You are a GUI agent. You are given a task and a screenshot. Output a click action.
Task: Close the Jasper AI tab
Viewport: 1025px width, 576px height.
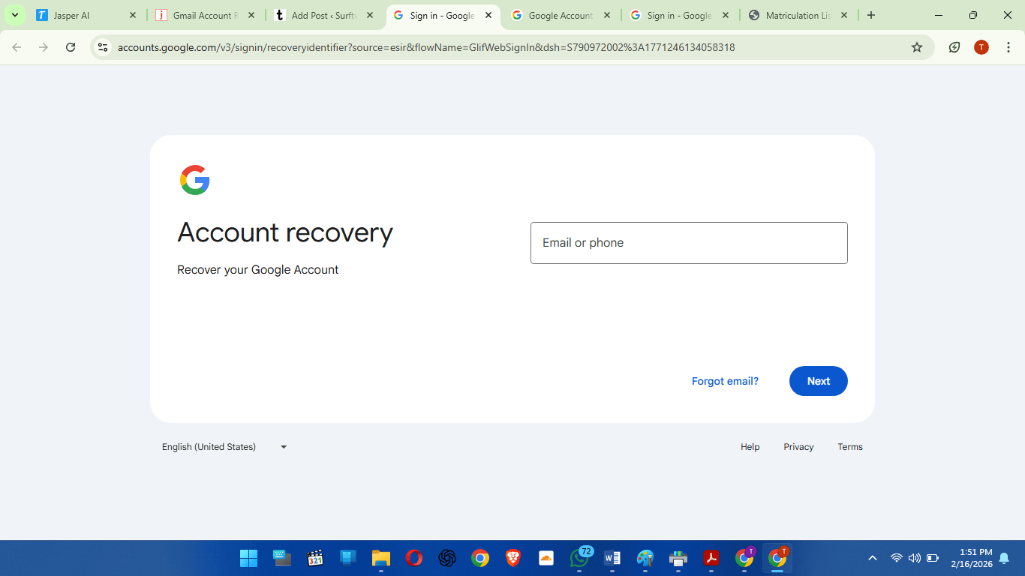point(133,15)
